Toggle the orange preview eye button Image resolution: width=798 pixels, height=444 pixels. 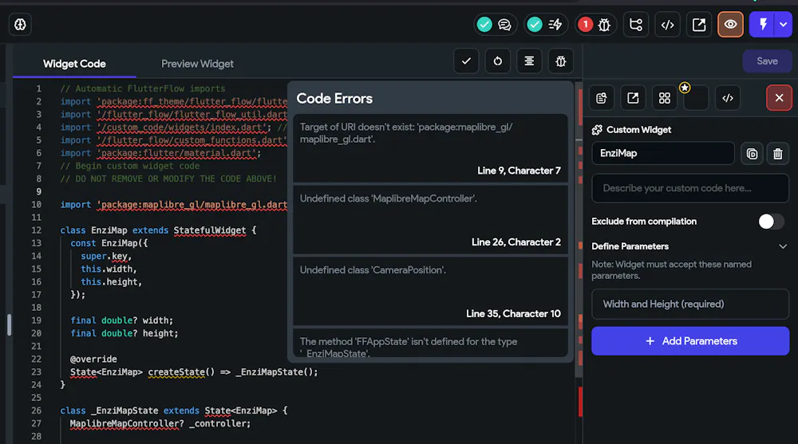730,25
